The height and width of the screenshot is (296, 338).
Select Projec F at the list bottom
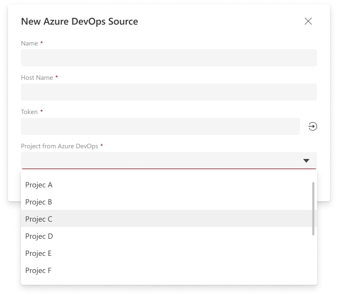pyautogui.click(x=39, y=270)
